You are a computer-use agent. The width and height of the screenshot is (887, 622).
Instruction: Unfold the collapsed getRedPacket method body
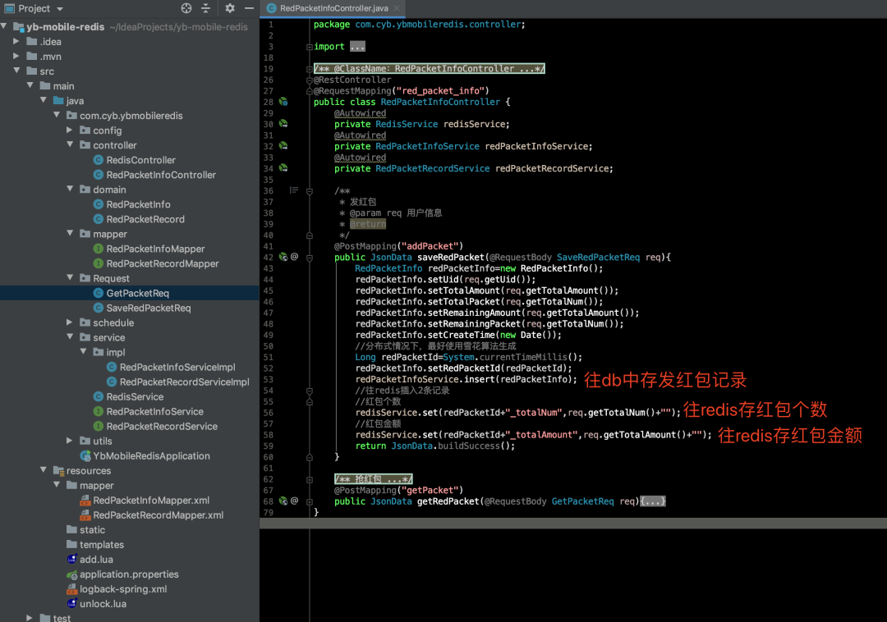(x=653, y=501)
